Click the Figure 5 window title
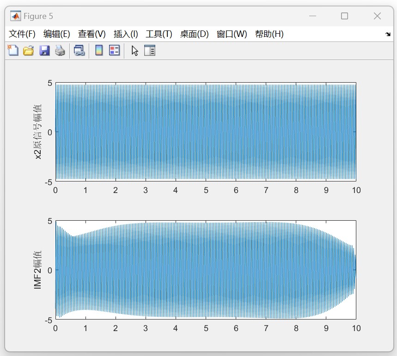The image size is (397, 356). [x=38, y=16]
